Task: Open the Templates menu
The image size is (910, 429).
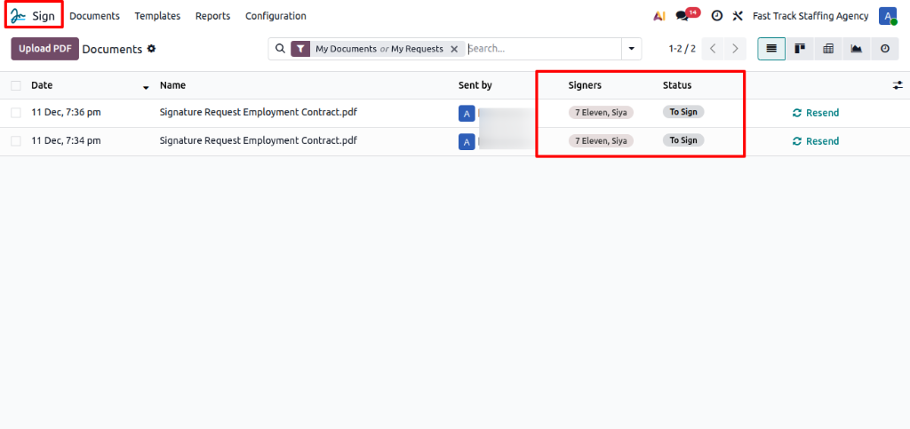Action: [x=157, y=16]
